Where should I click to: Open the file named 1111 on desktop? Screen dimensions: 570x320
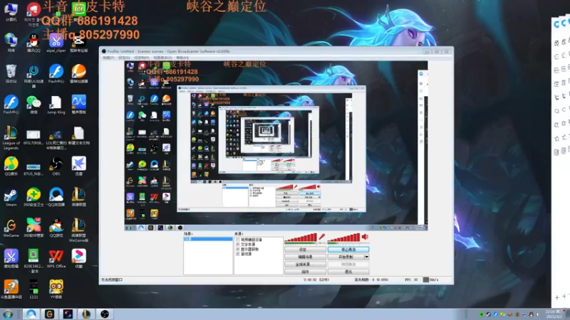(33, 289)
